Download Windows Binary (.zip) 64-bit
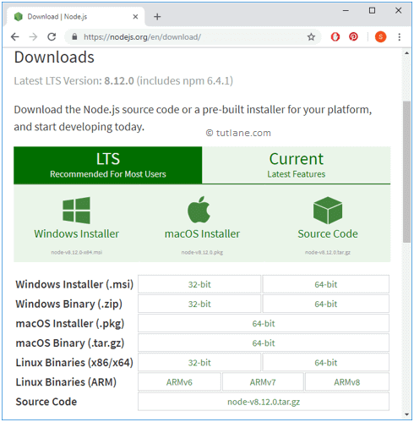 click(x=326, y=304)
